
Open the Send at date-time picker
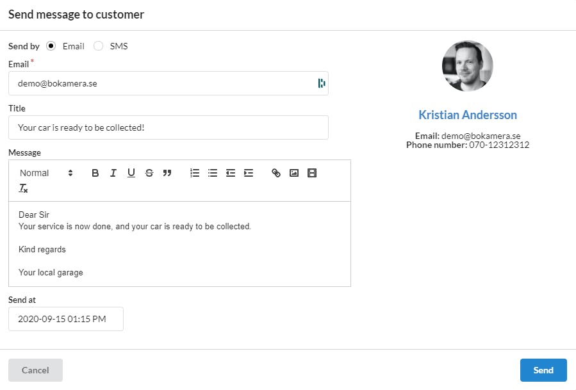click(x=66, y=319)
